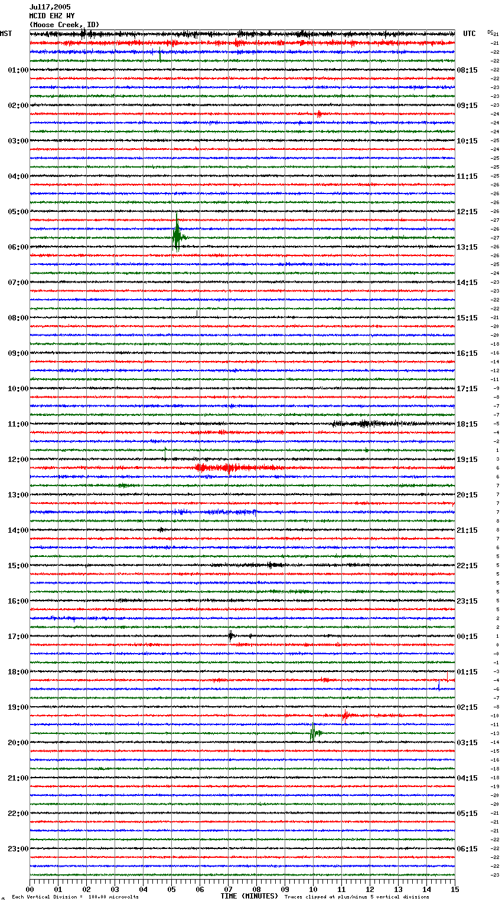Click the "18:00" MST hour label
This screenshot has height=905, width=502.
click(18, 672)
